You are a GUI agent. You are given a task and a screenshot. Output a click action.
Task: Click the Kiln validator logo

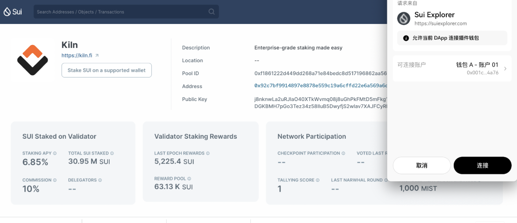point(33,60)
